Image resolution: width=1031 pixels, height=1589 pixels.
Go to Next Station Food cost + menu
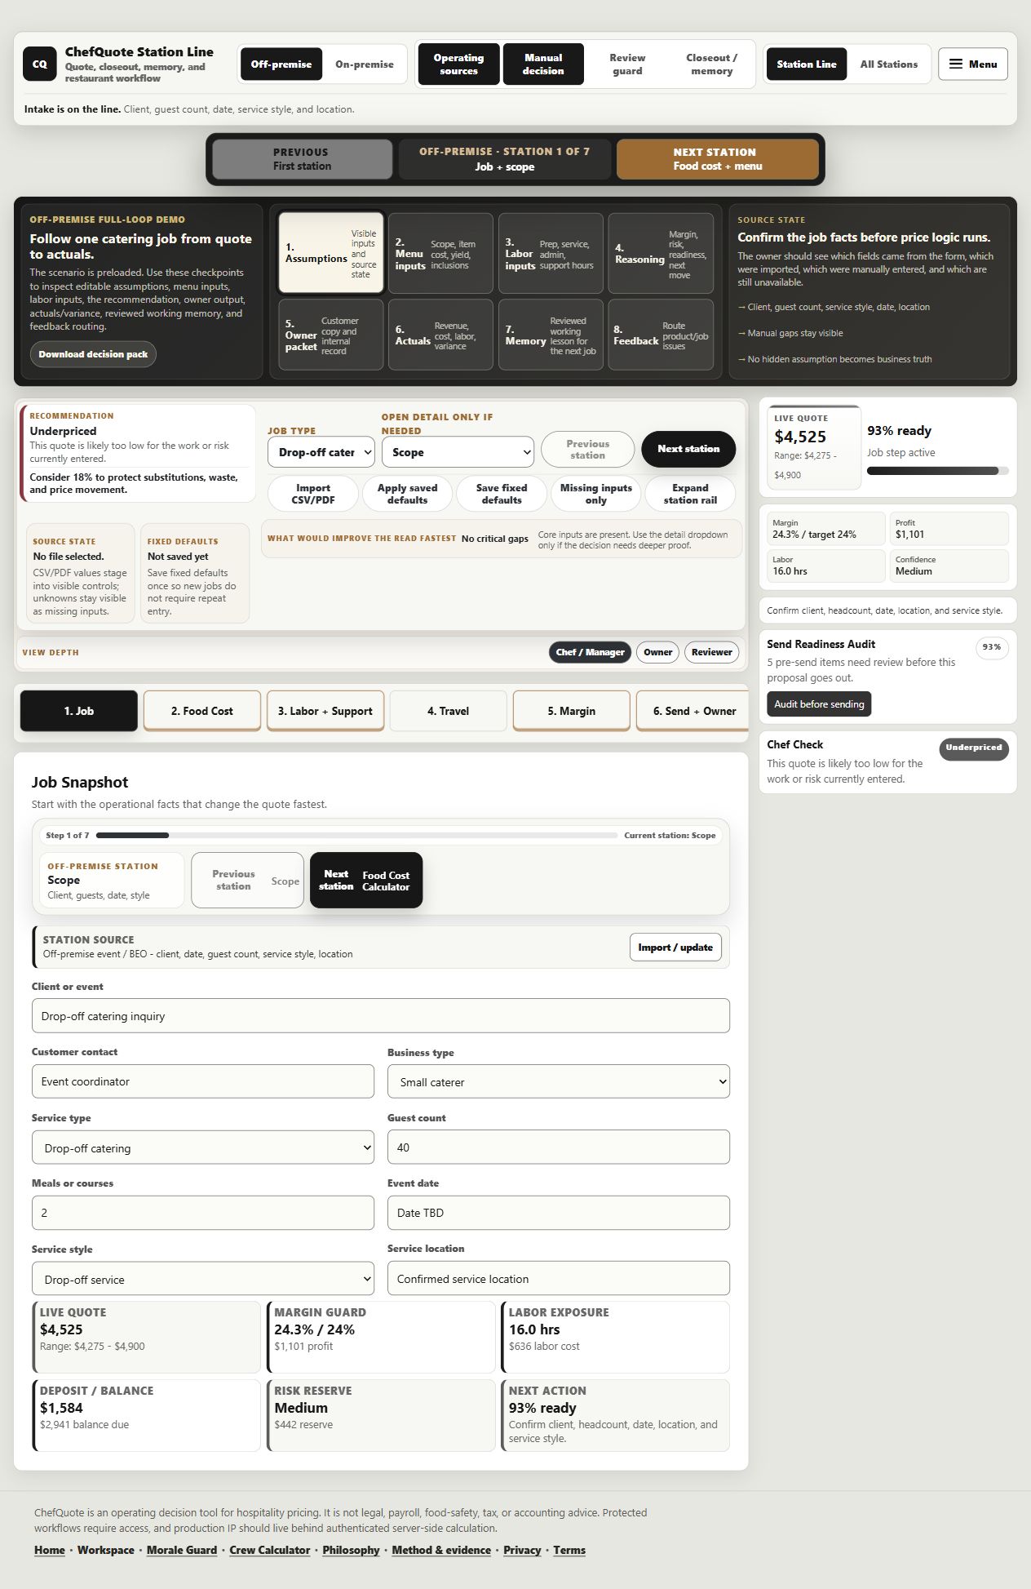[717, 159]
